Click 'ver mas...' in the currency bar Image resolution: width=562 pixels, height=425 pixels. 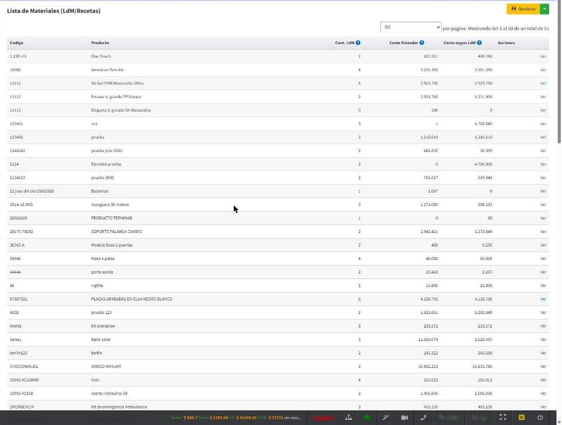point(293,418)
